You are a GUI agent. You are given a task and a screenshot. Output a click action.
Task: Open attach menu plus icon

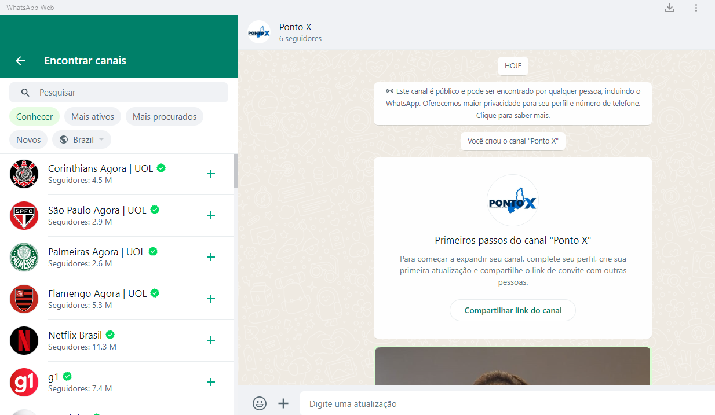point(283,403)
